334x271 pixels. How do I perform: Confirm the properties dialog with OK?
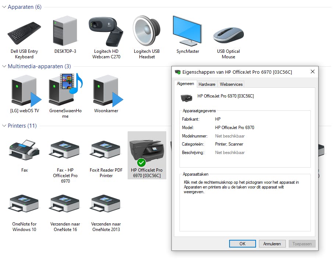tap(242, 243)
